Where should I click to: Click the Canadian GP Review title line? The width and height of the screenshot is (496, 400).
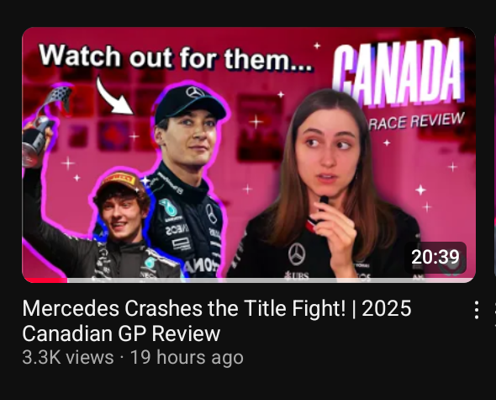tap(121, 333)
